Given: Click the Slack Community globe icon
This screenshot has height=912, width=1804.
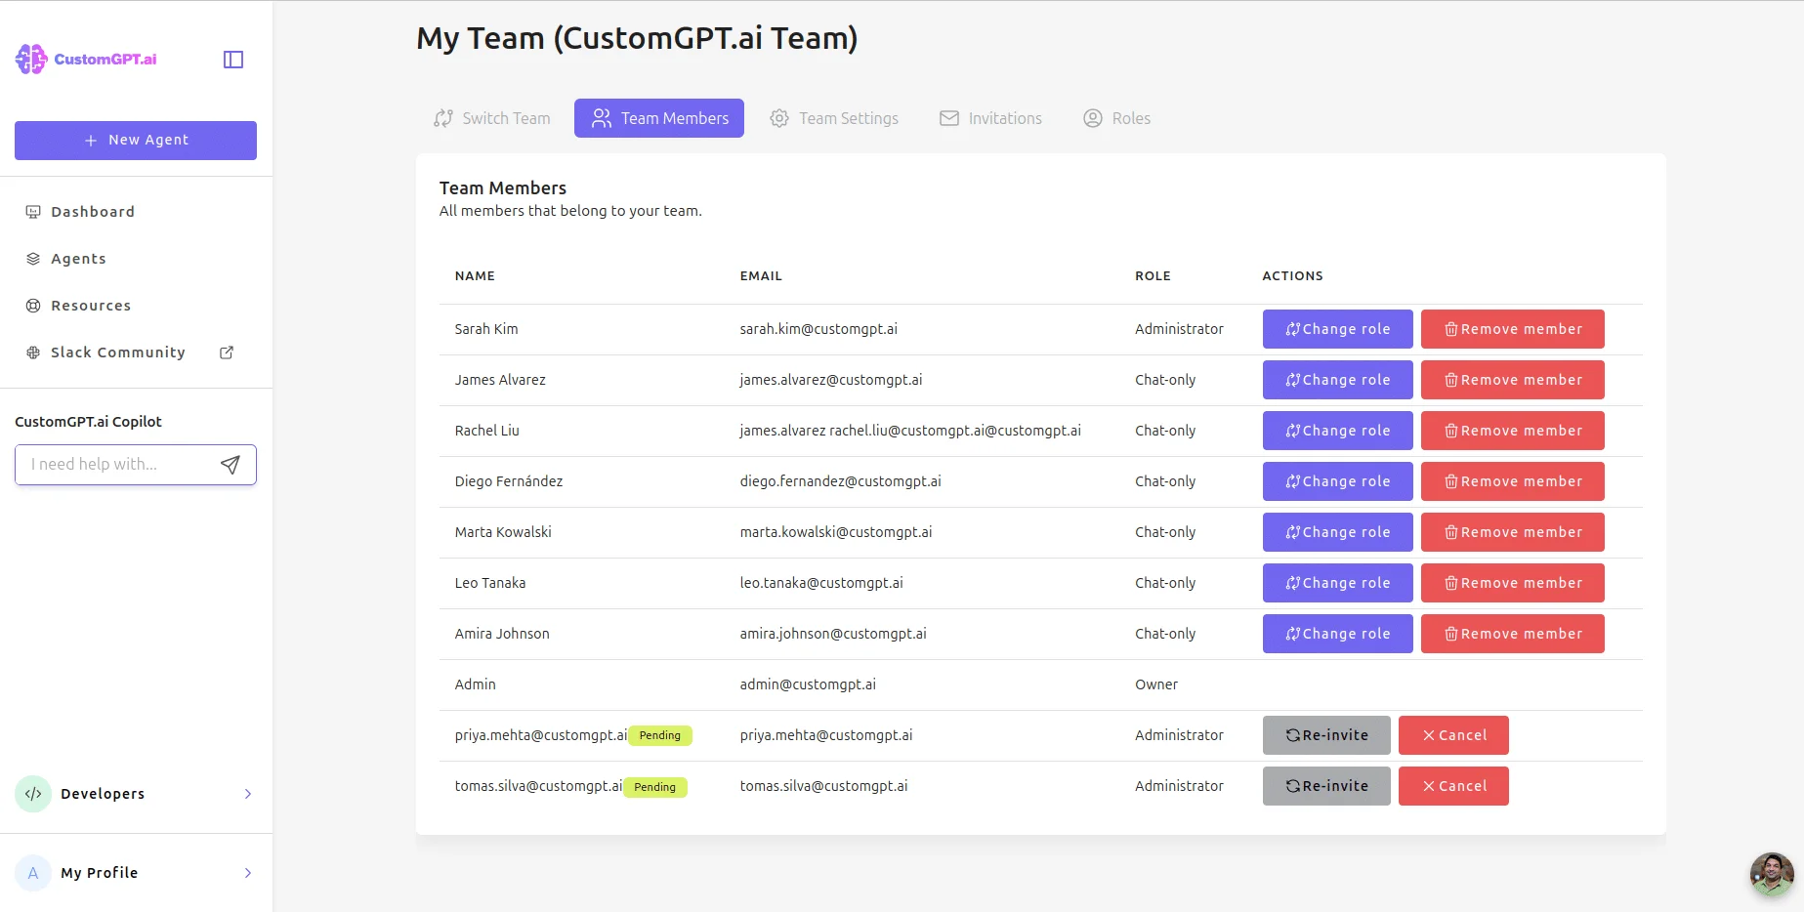Looking at the screenshot, I should tap(33, 352).
